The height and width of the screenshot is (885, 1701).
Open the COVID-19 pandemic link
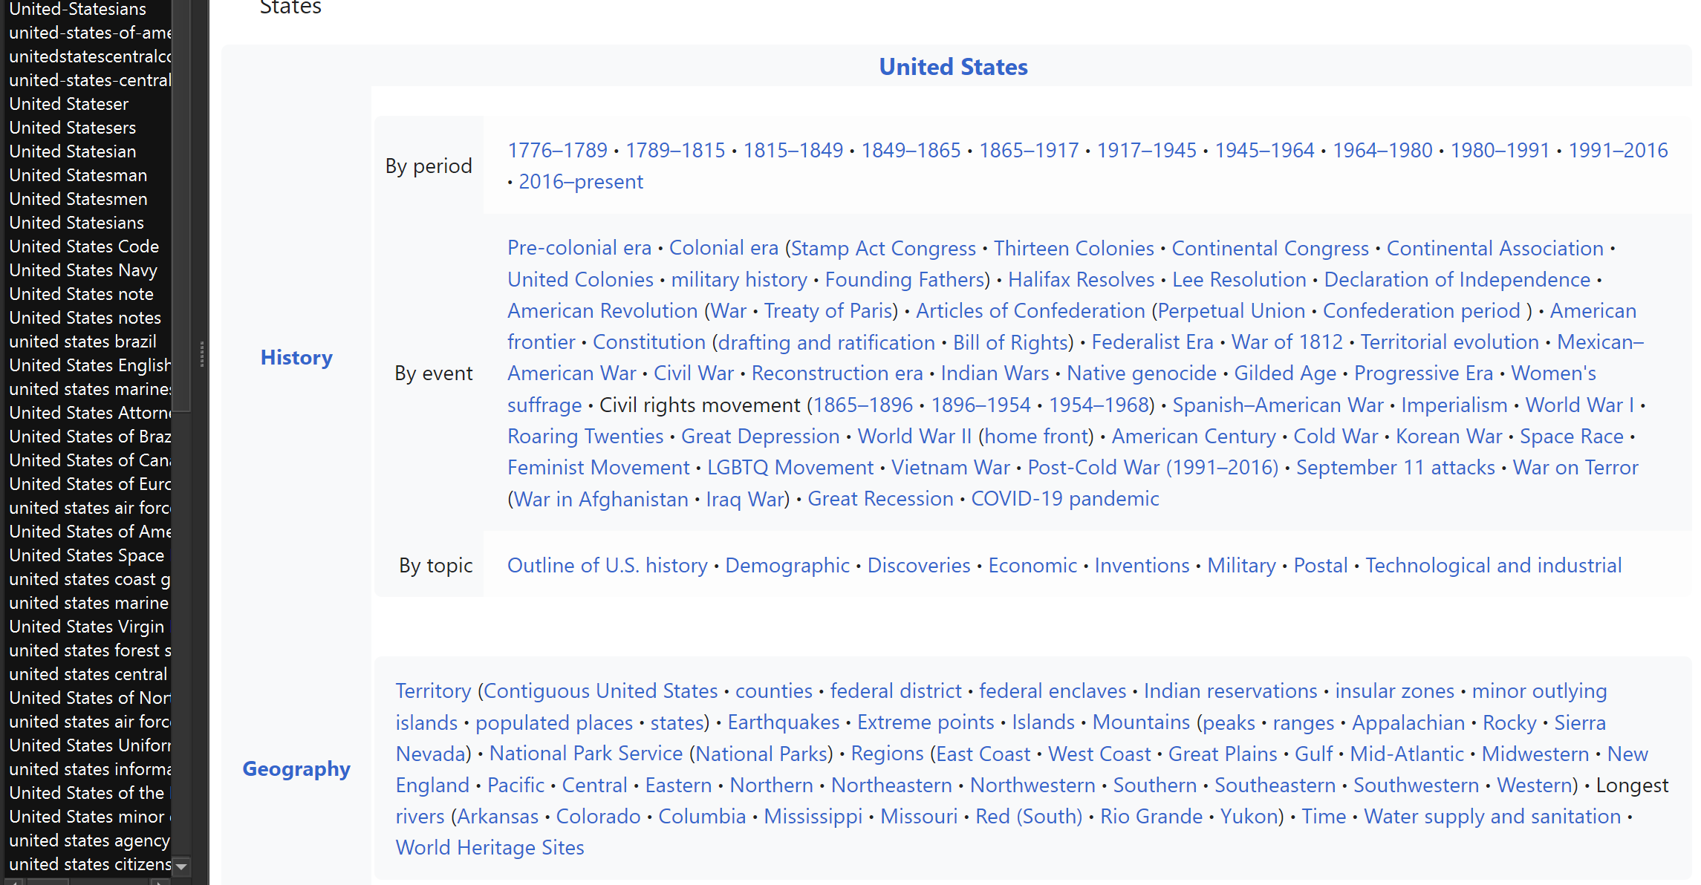(x=1064, y=499)
